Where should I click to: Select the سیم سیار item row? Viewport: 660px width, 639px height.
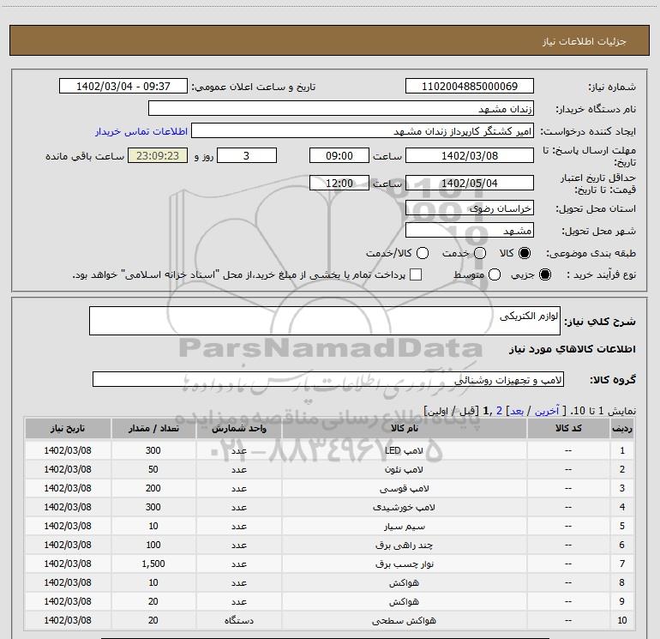coord(329,526)
